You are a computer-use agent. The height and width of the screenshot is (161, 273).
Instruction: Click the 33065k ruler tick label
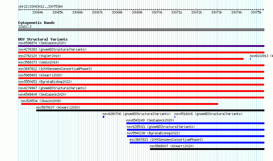(58, 12)
